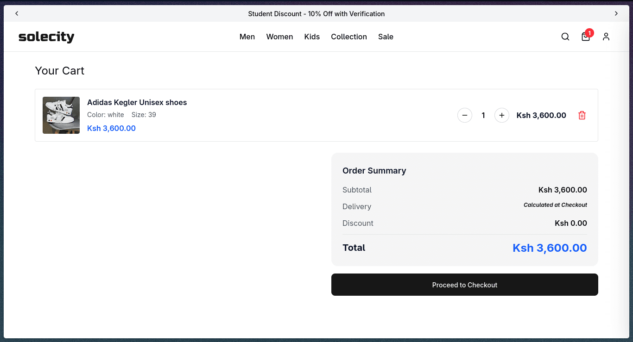Screen dimensions: 633x342
Task: Click Proceed to Checkout button
Action: tap(465, 285)
